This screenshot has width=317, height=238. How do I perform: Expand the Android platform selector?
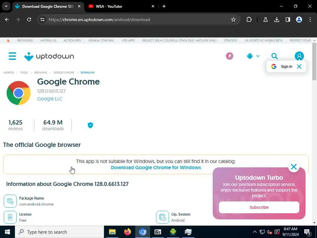[253, 56]
